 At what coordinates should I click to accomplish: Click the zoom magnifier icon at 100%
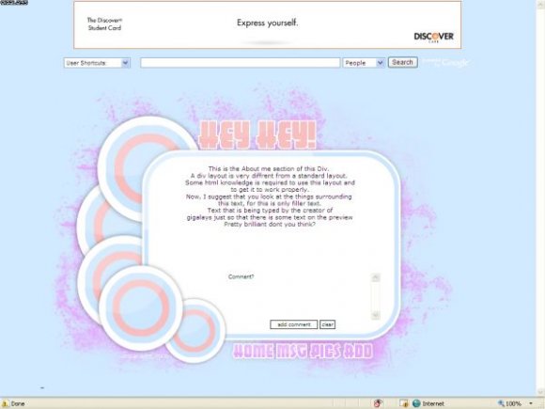(501, 403)
